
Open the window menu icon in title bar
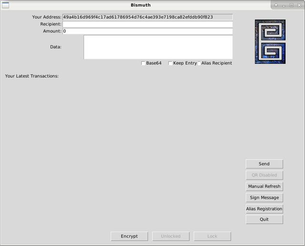point(5,5)
